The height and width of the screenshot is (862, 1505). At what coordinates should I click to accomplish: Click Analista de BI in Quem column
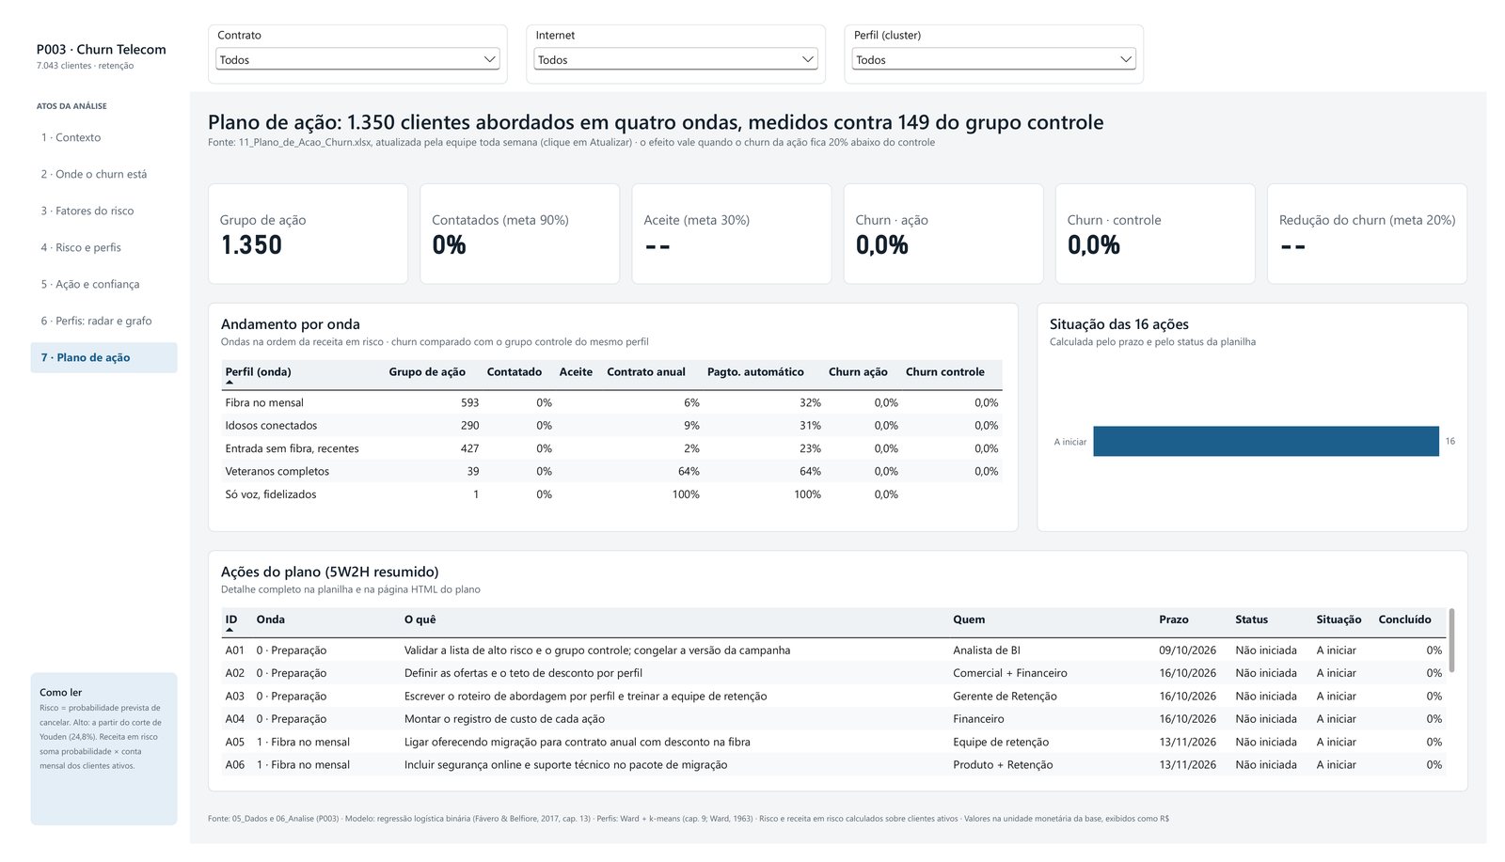pyautogui.click(x=987, y=650)
